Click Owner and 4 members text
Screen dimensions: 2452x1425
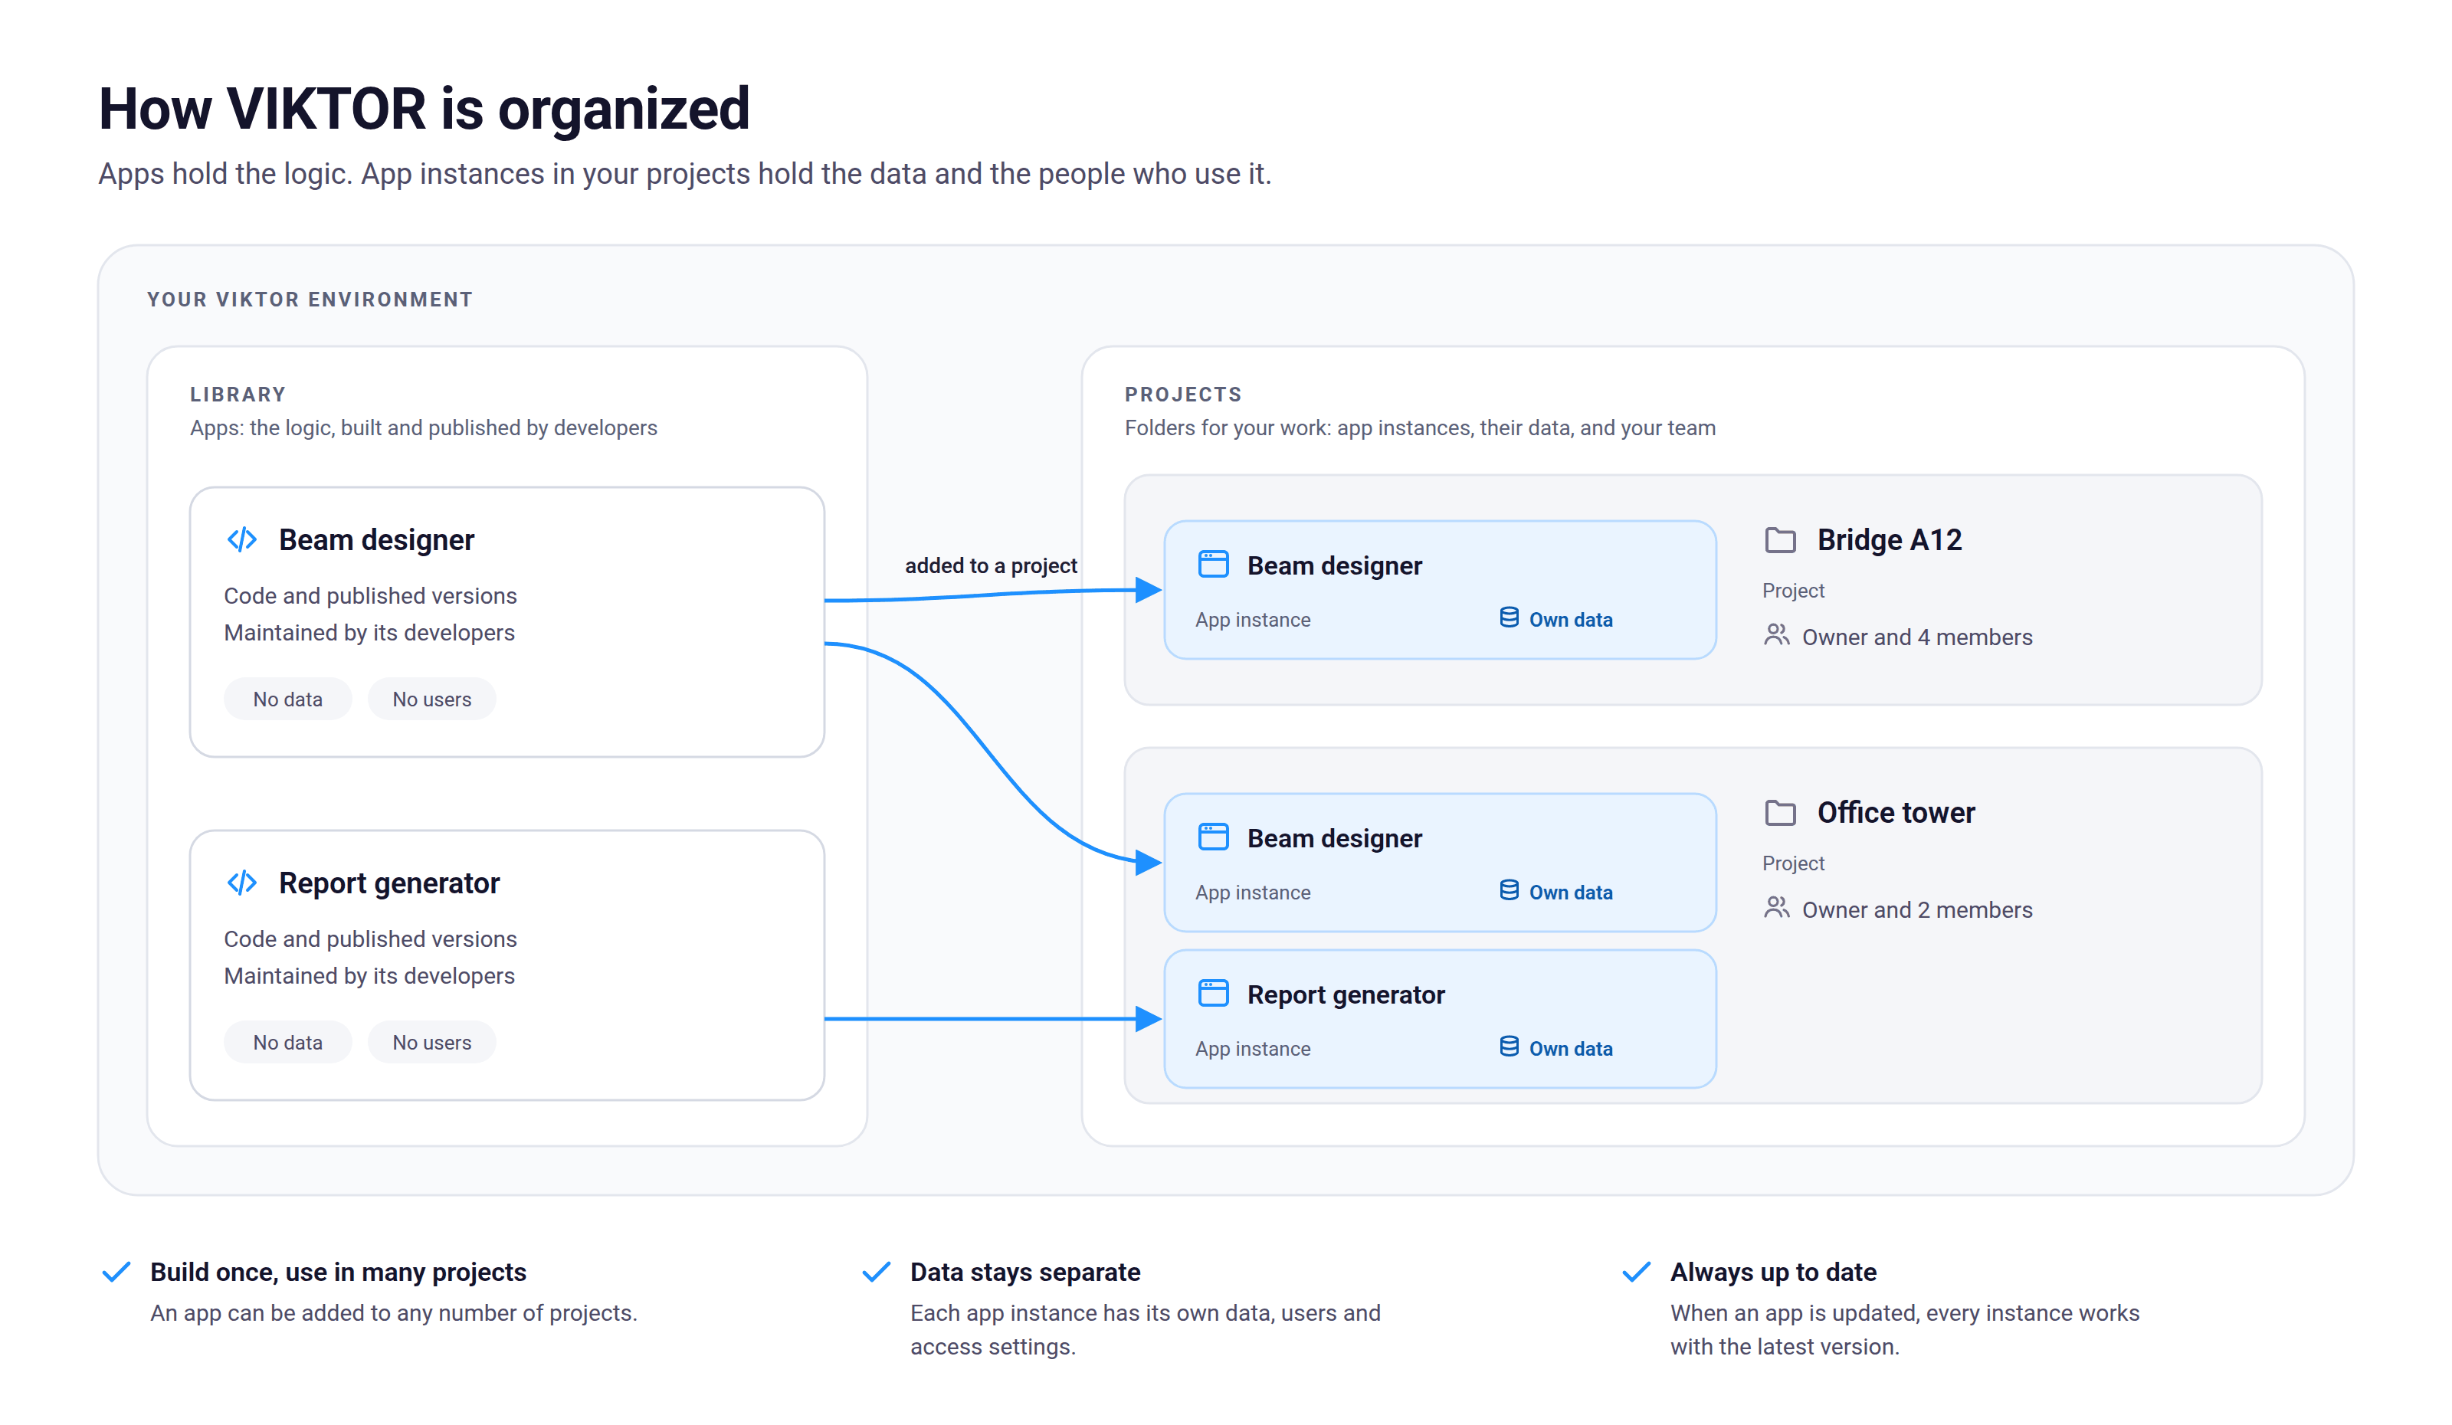1917,638
